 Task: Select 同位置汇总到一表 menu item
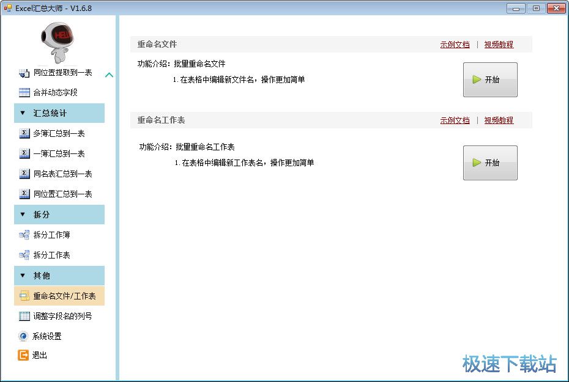(62, 194)
